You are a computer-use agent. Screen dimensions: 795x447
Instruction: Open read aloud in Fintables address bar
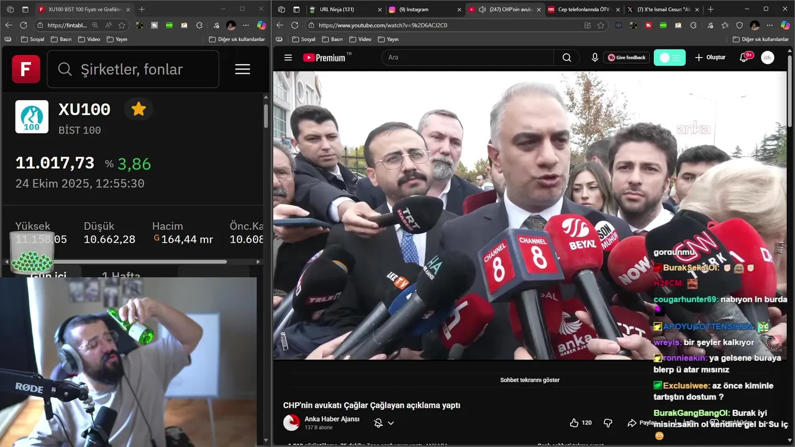click(x=108, y=25)
